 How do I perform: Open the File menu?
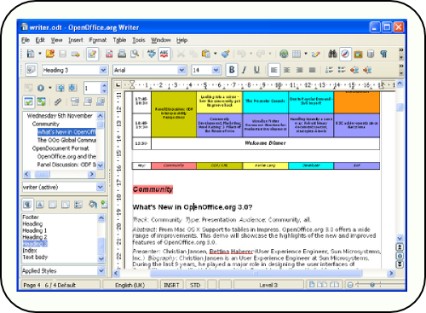tap(26, 40)
